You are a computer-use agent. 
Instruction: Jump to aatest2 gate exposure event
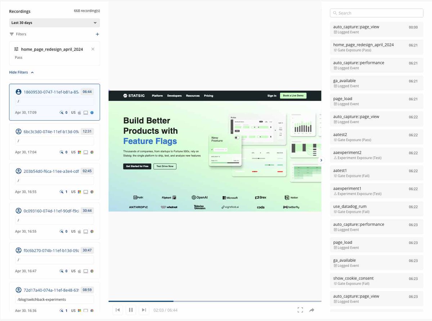pos(377,137)
